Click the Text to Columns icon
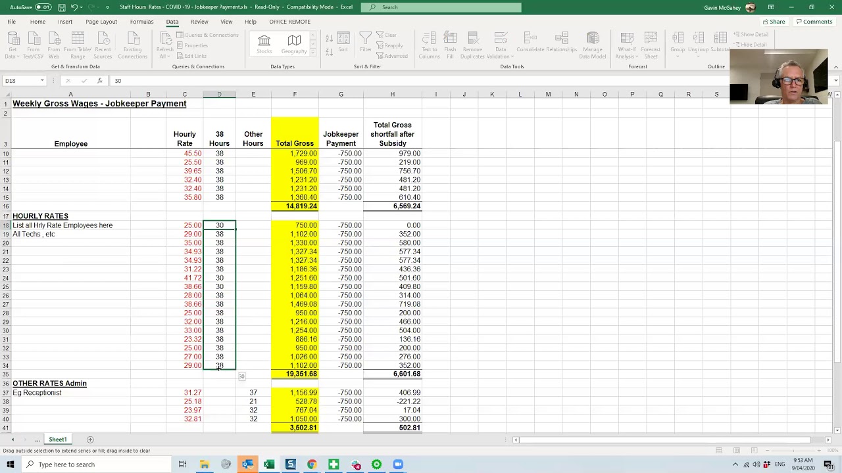The width and height of the screenshot is (842, 473). [x=429, y=44]
